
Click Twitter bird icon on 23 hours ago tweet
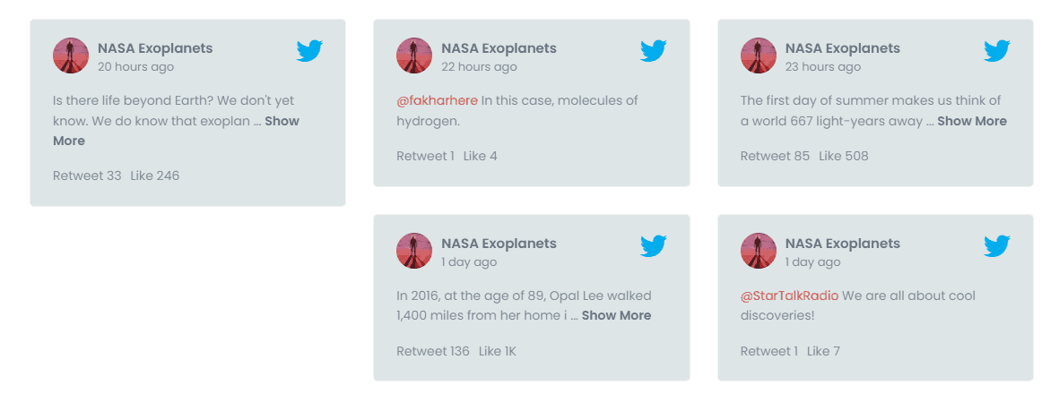(x=996, y=51)
